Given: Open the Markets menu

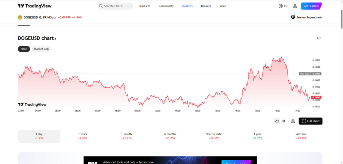Looking at the screenshot, I should tap(187, 6).
